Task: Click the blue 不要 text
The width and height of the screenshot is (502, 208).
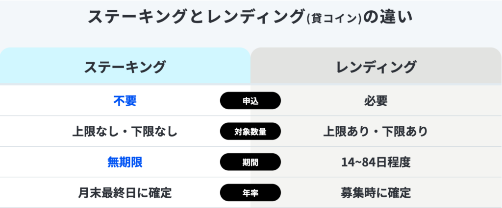Action: [x=125, y=101]
